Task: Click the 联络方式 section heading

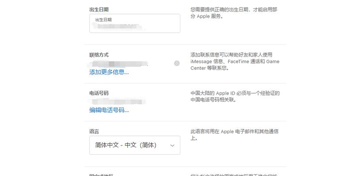Action: [99, 55]
